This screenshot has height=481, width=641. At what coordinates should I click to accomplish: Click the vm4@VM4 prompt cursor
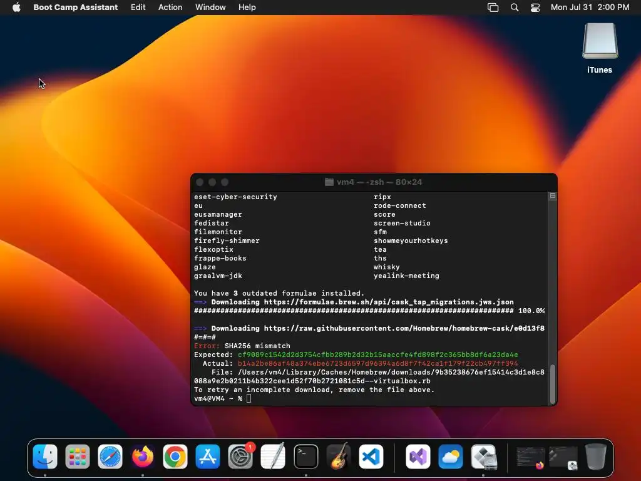click(249, 398)
